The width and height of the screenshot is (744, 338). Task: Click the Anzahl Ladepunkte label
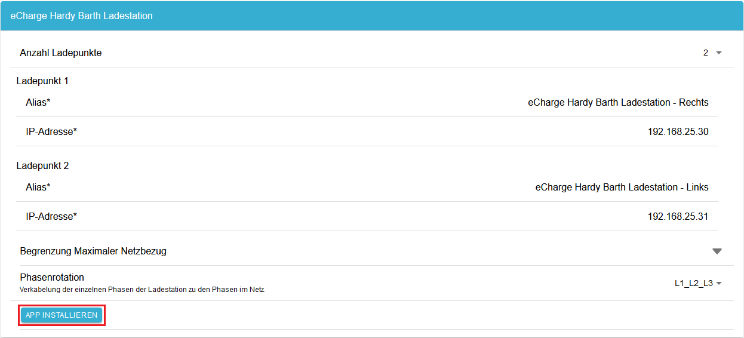coord(61,53)
